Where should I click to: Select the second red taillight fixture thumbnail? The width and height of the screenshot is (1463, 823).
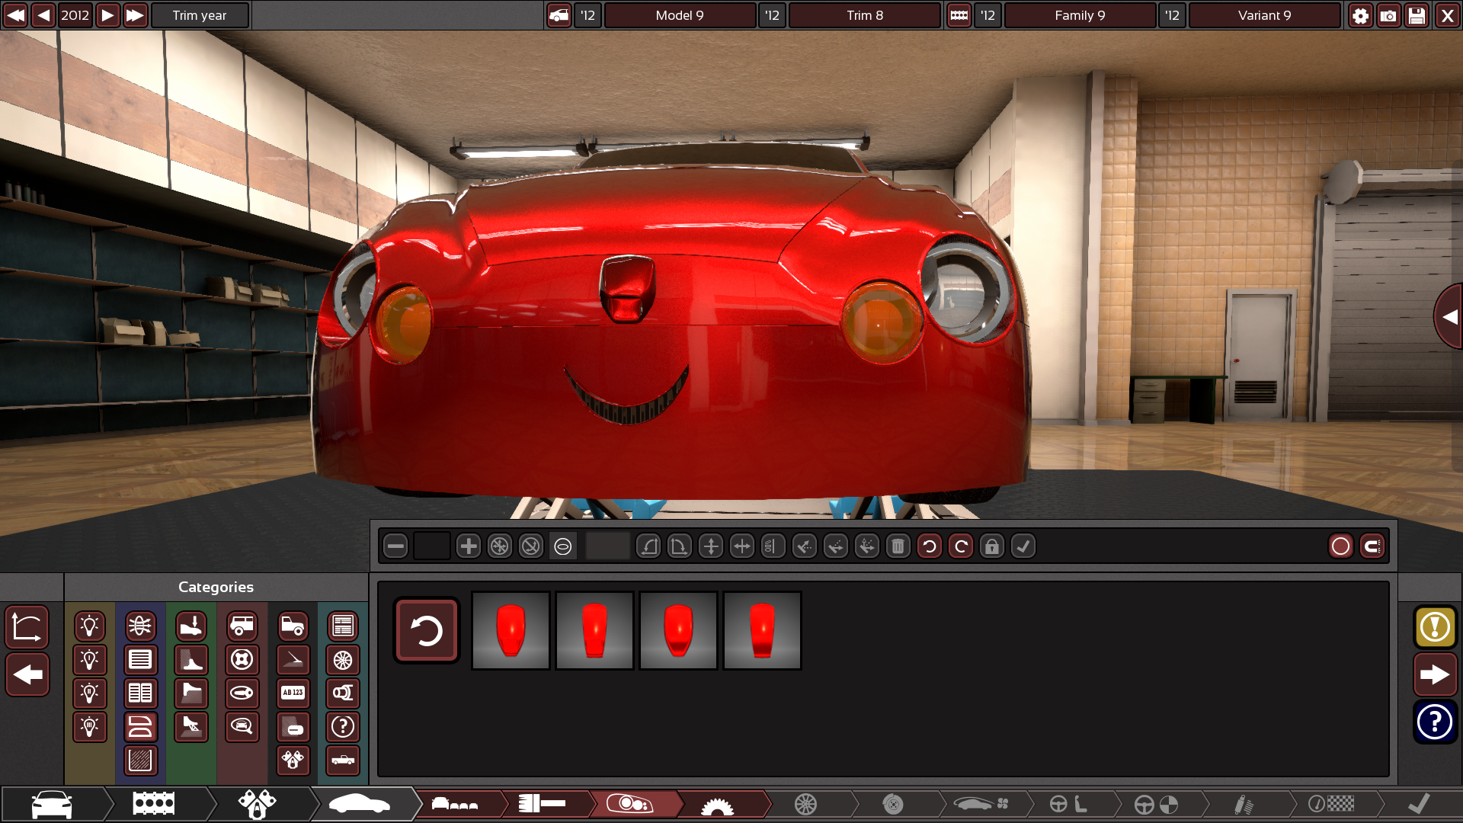coord(594,630)
